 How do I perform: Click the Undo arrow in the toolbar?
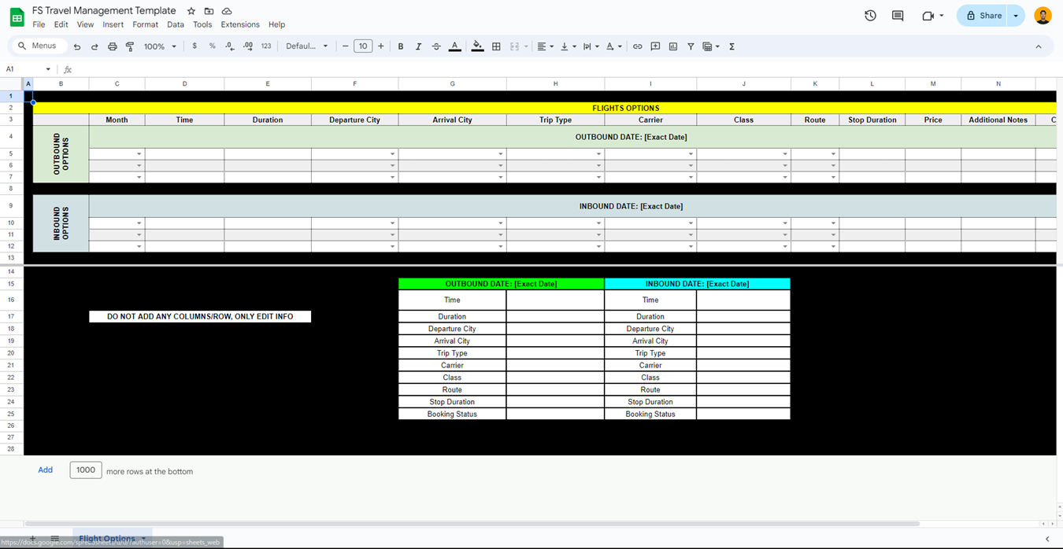[76, 46]
